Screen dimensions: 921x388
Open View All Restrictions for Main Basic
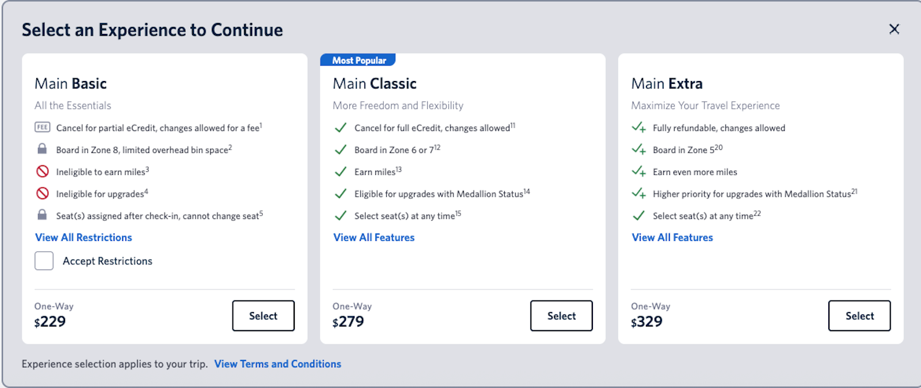tap(83, 237)
